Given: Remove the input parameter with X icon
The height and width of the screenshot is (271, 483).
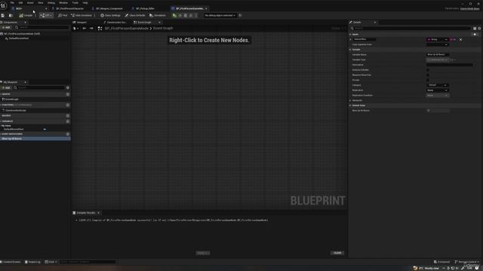Looking at the screenshot, I should [x=460, y=40].
